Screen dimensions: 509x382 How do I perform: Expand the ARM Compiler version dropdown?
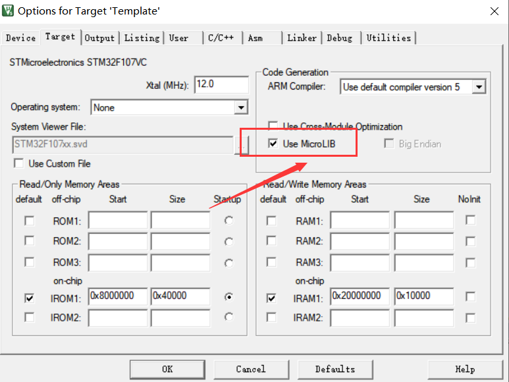click(x=479, y=87)
